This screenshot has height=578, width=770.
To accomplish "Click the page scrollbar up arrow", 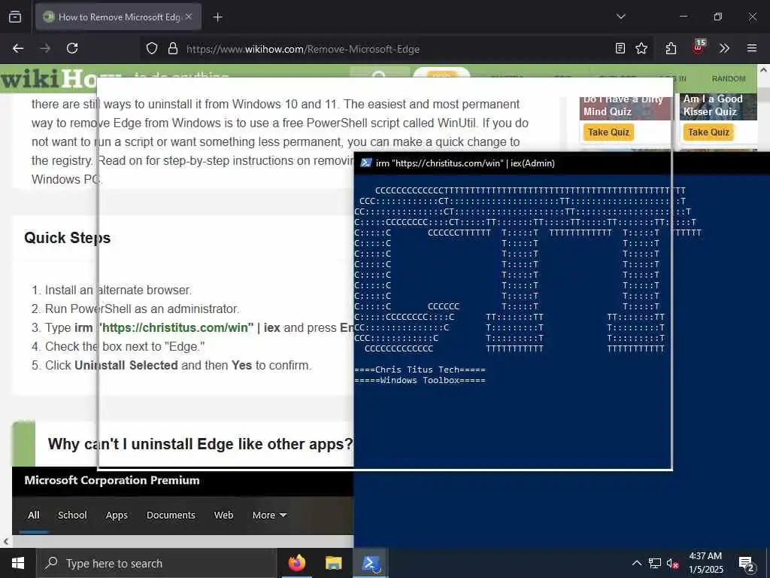I will pyautogui.click(x=764, y=70).
